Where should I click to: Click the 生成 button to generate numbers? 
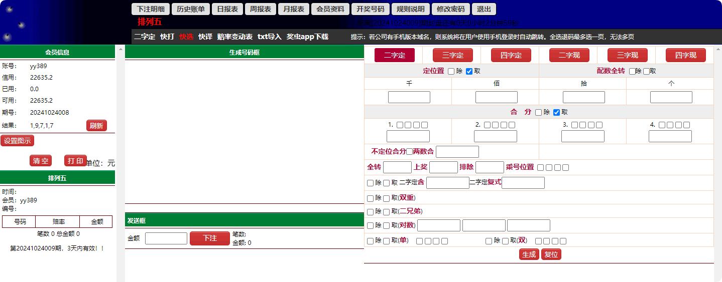tap(529, 254)
